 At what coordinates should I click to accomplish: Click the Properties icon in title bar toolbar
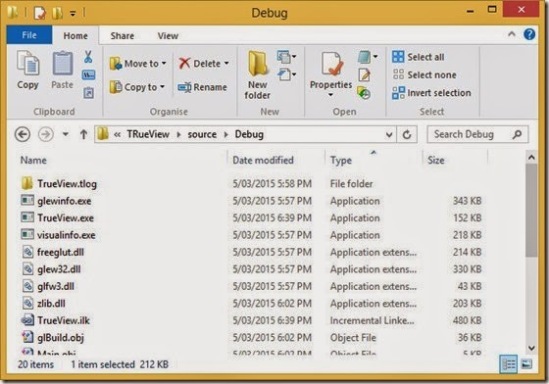(39, 14)
